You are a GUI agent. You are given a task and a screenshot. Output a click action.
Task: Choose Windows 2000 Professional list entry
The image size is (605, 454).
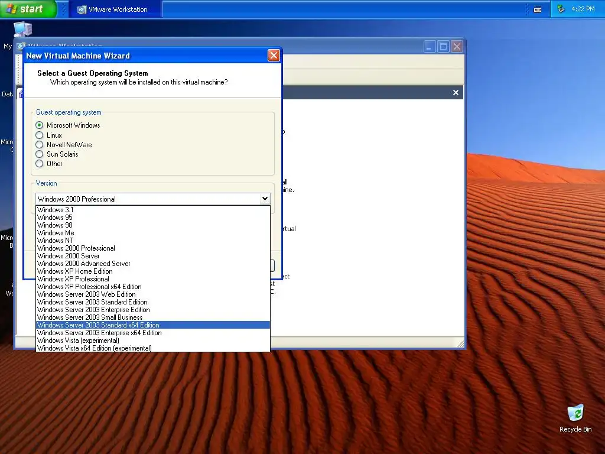click(153, 248)
